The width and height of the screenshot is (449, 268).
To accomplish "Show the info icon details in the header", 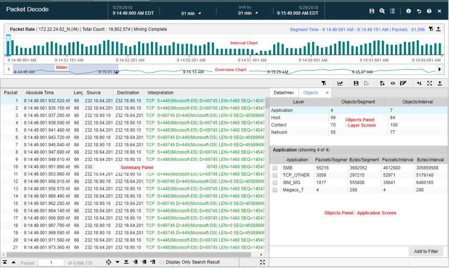I will (408, 11).
